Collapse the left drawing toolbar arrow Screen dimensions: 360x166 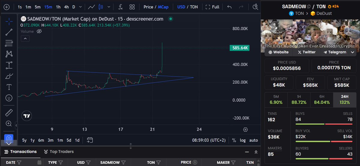(16, 126)
